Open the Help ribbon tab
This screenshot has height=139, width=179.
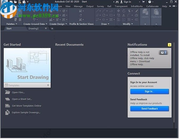tap(164, 6)
